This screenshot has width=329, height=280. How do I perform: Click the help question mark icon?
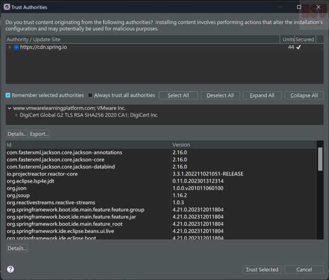(x=10, y=269)
